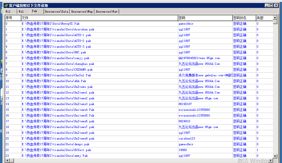Select the ASTX-1.pak file entry

pyautogui.click(x=56, y=35)
